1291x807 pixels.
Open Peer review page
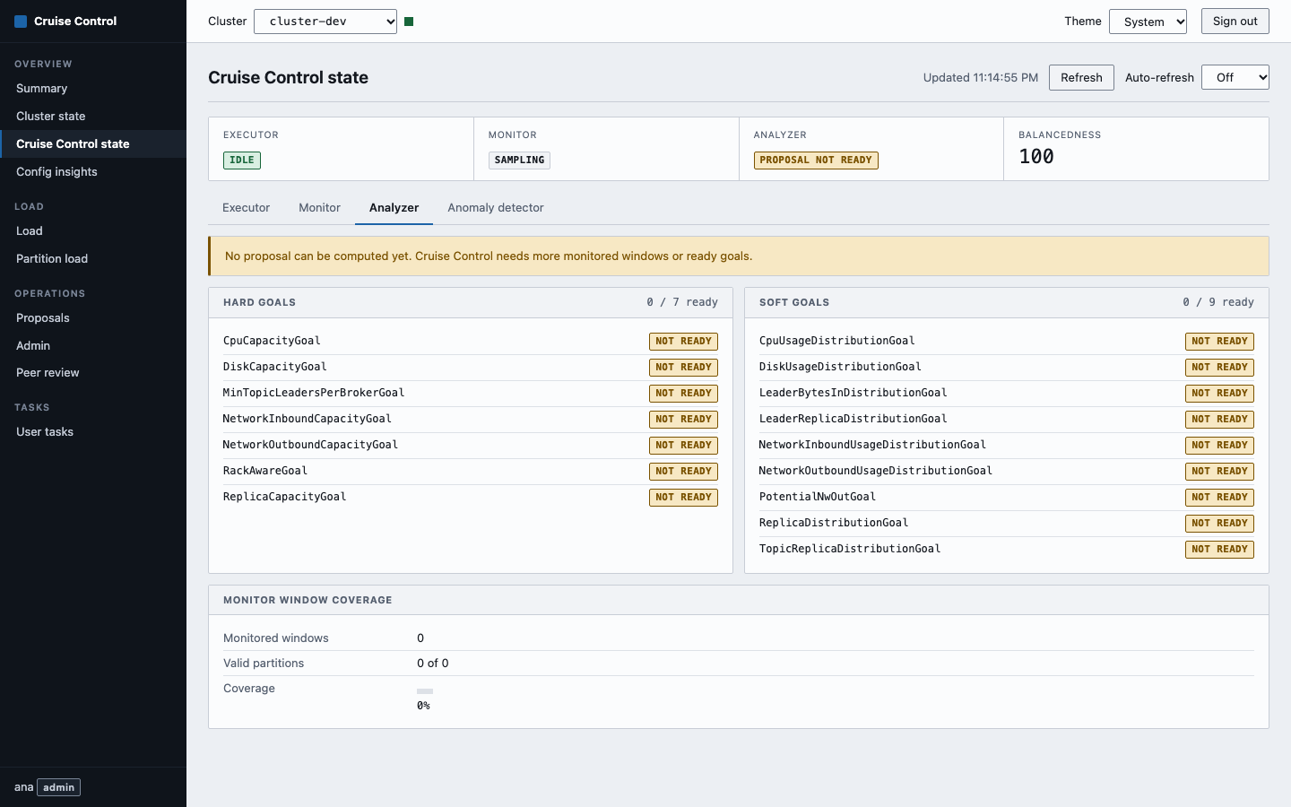(93, 373)
